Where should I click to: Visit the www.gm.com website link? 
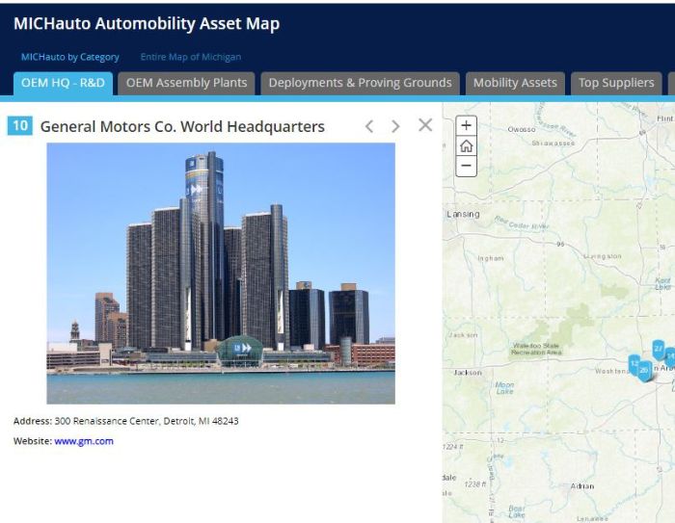point(84,441)
